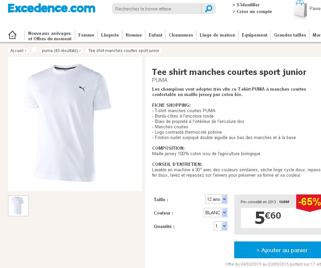Click the magnifying glass search icon
321x268 pixels.
pos(209,9)
